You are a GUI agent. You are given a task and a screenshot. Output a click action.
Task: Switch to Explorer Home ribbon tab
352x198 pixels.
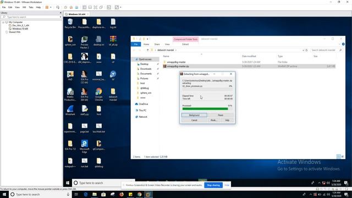[146, 44]
